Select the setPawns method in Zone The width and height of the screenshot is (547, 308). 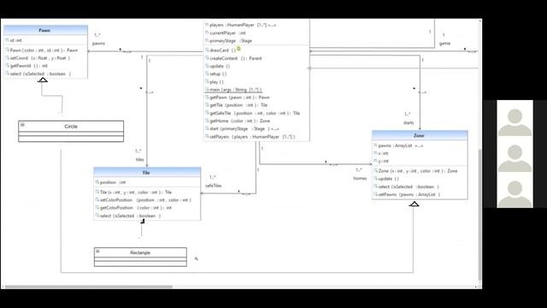click(x=407, y=194)
